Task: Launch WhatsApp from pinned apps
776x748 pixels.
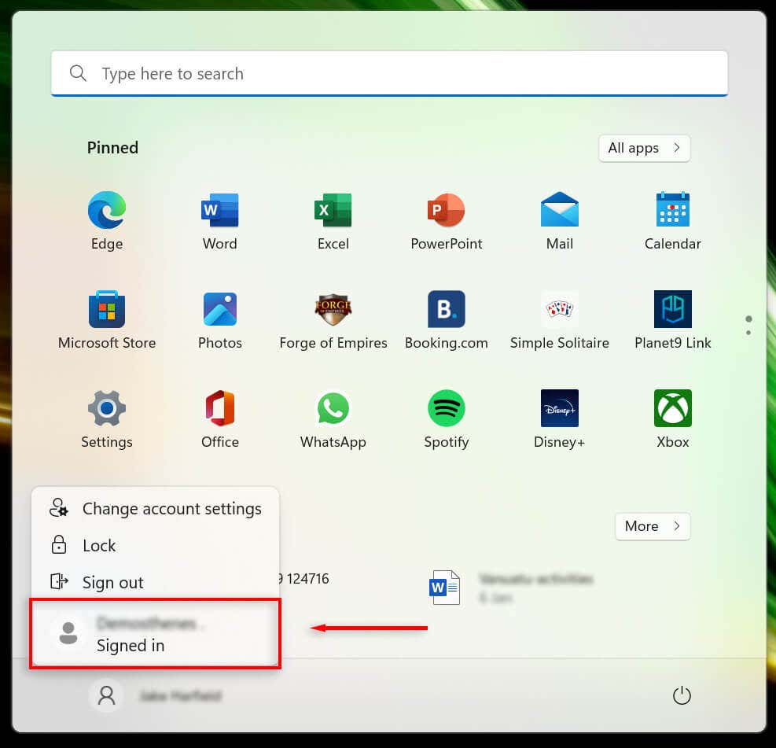Action: (333, 418)
